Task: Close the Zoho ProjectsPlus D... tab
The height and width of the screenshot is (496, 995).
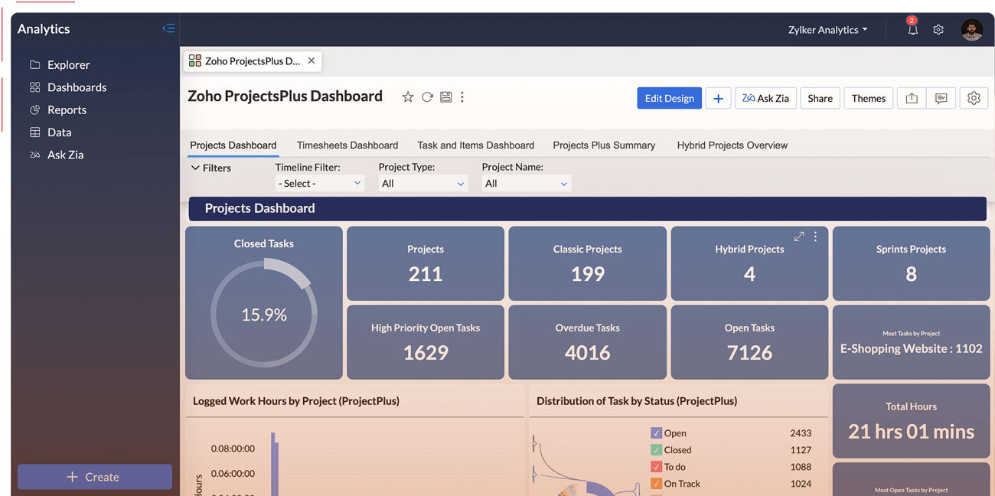Action: (311, 60)
